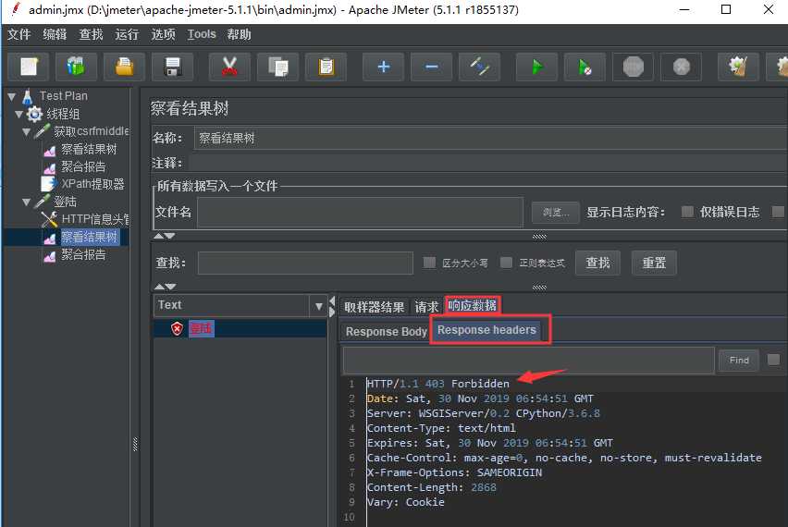Switch to Response Body tab
The height and width of the screenshot is (527, 788).
point(386,332)
